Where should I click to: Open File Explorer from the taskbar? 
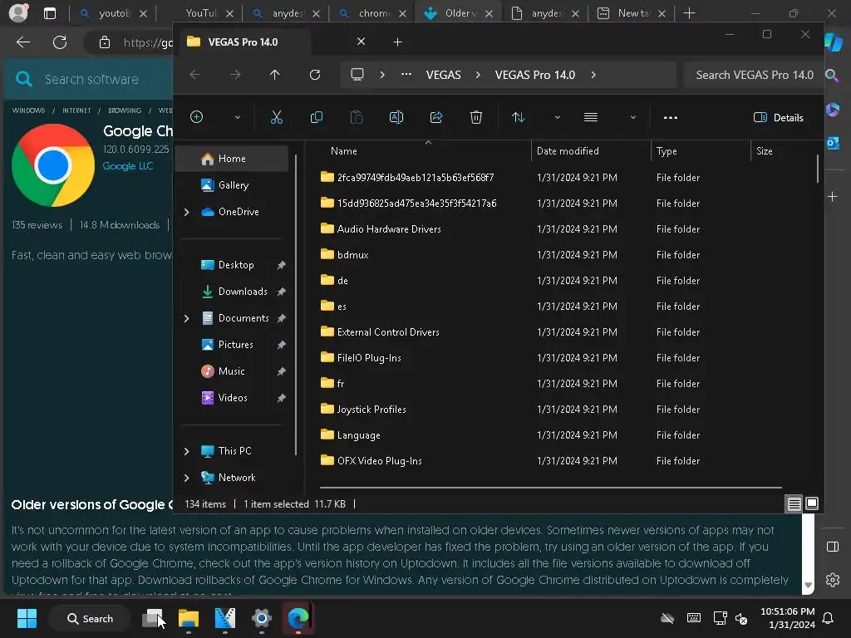[x=189, y=618]
